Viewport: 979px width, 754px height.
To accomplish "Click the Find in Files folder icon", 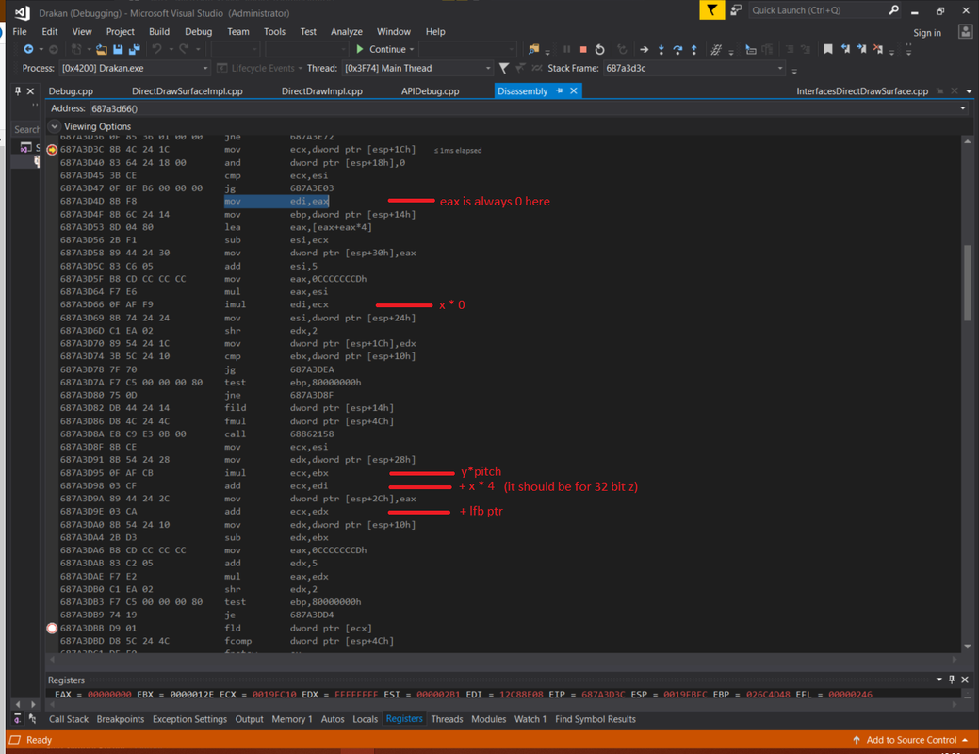I will coord(533,49).
